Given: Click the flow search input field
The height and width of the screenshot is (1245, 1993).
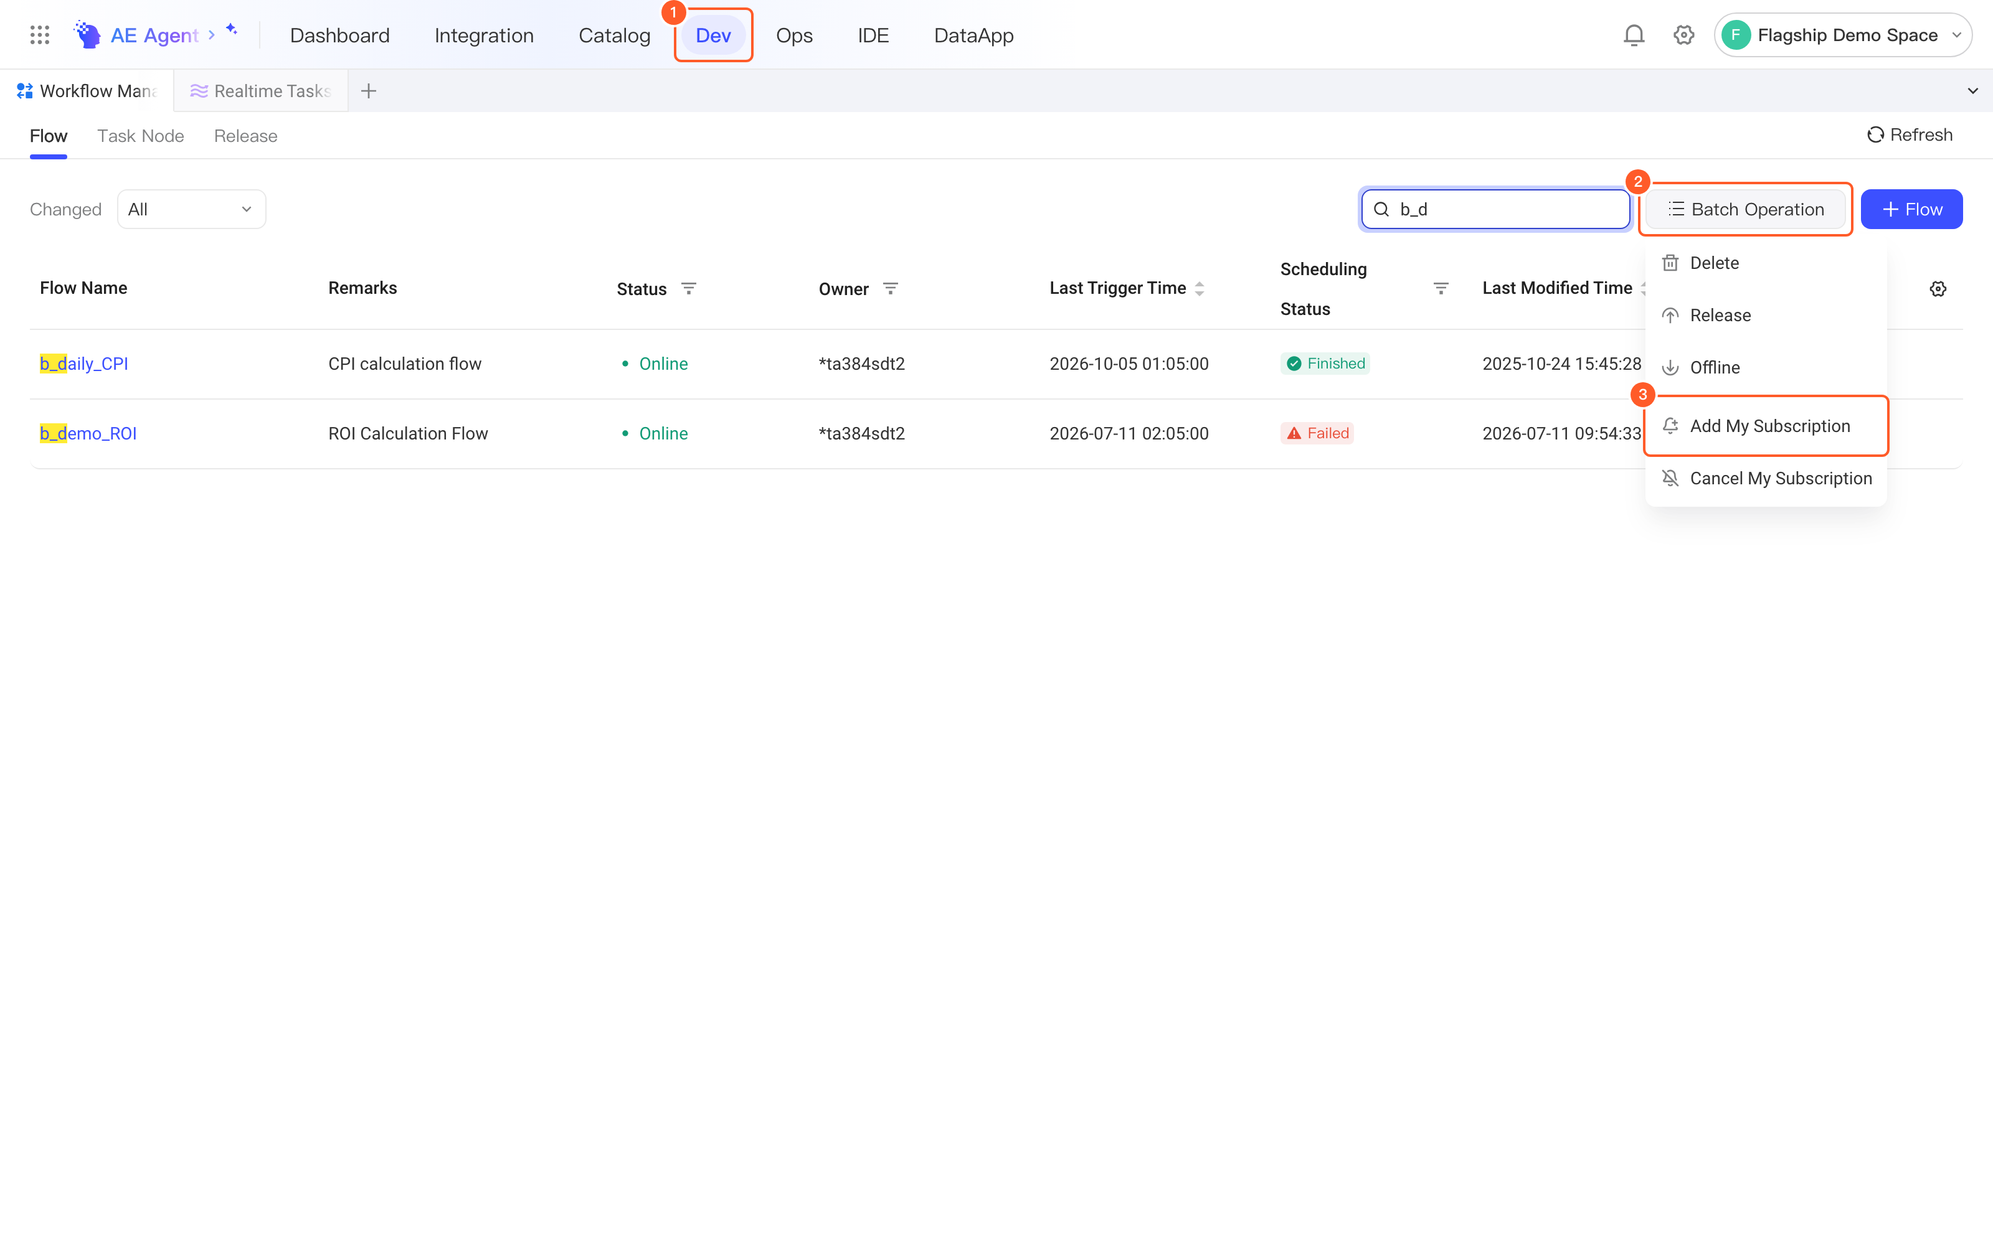Looking at the screenshot, I should 1495,209.
